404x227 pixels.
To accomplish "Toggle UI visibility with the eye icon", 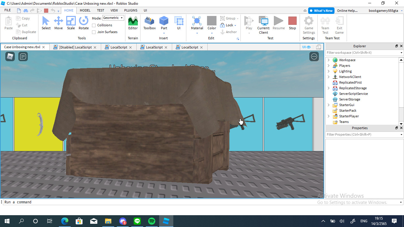I will [308, 47].
